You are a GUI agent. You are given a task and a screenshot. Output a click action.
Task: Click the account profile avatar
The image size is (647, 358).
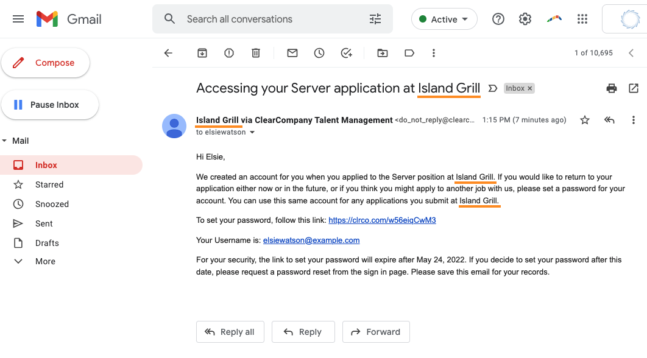[630, 19]
